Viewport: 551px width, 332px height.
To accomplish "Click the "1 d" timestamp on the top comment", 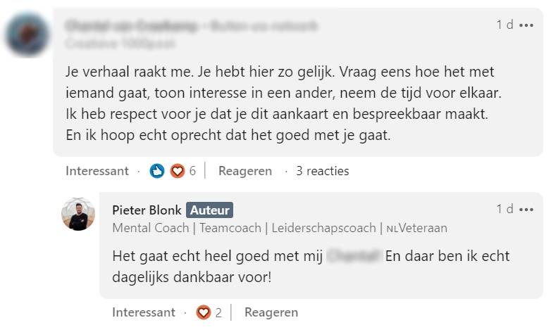I will [504, 25].
